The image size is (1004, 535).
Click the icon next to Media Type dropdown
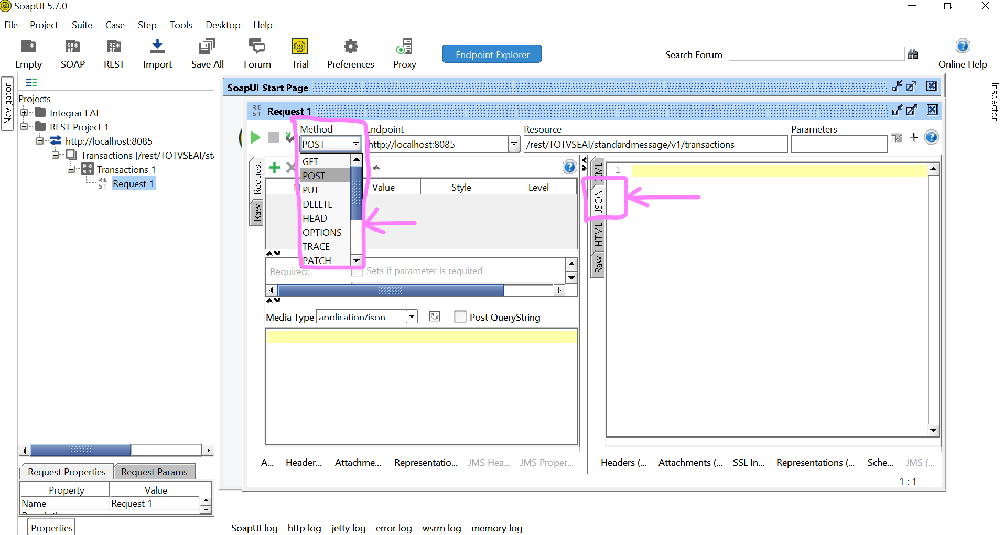435,316
